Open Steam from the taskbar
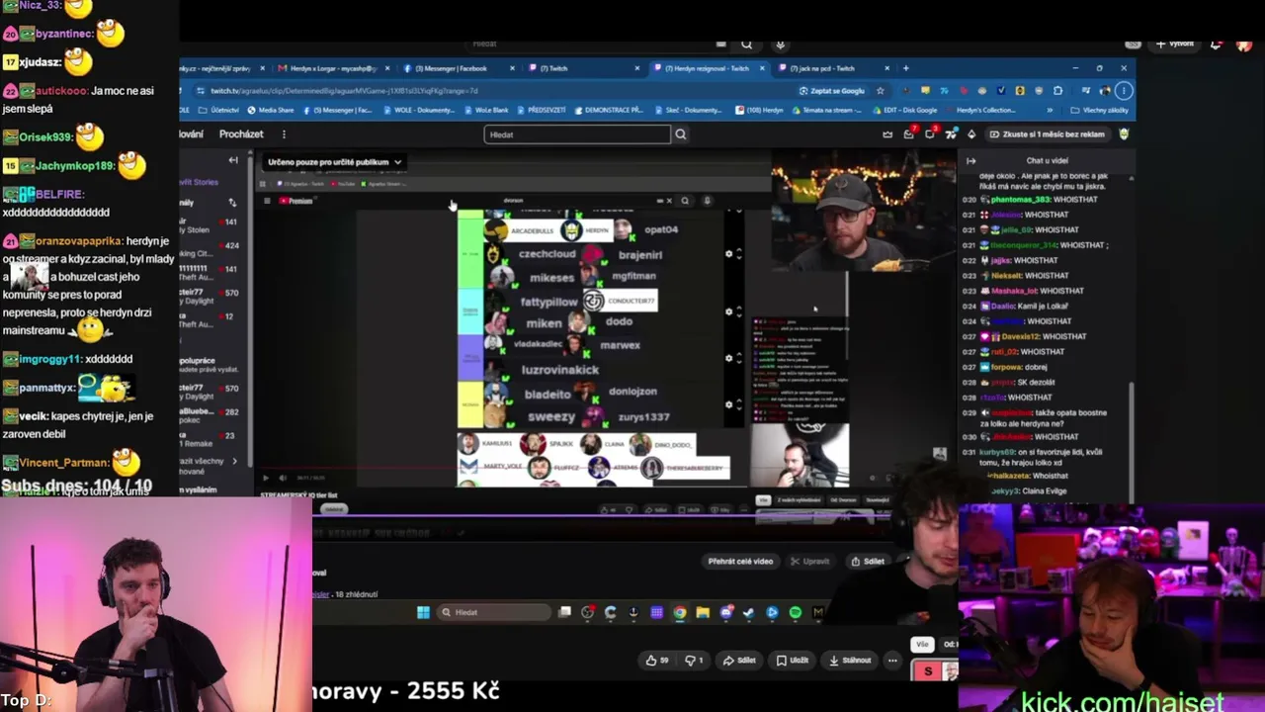 [x=749, y=613]
